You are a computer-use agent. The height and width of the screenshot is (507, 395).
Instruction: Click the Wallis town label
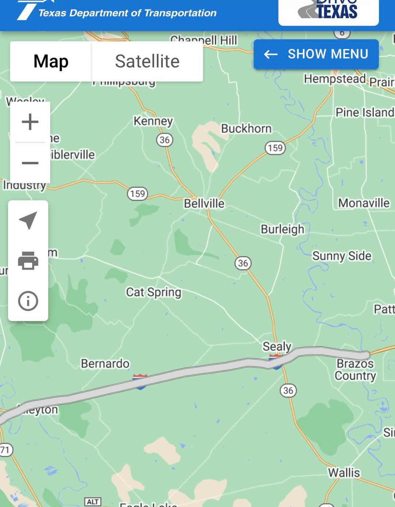pyautogui.click(x=344, y=473)
